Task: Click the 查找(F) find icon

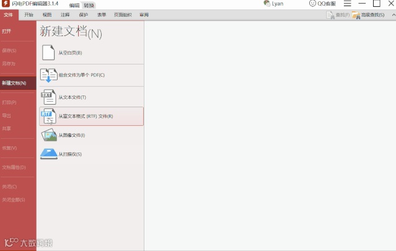Action: pyautogui.click(x=330, y=15)
